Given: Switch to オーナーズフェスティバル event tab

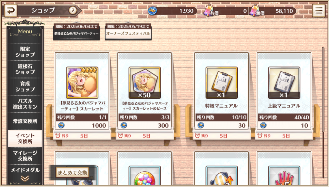Looking at the screenshot, I should tap(128, 32).
